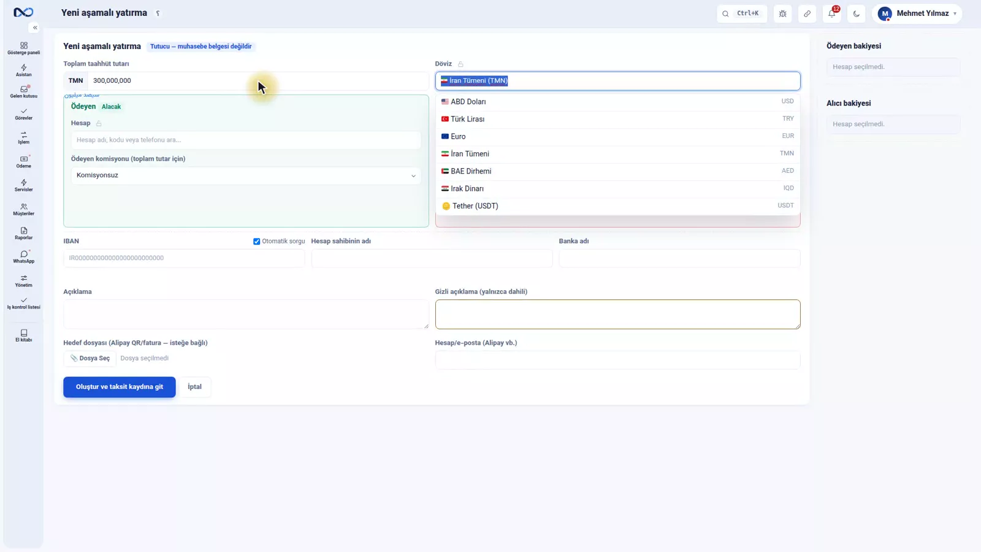Click the Hesap search input field
Viewport: 981px width, 552px height.
point(246,140)
